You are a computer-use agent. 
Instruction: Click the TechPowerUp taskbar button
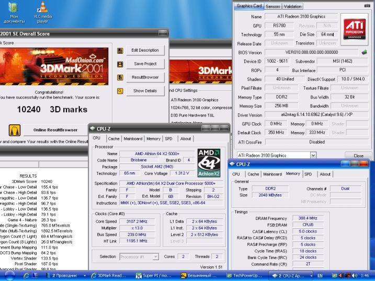245,275
